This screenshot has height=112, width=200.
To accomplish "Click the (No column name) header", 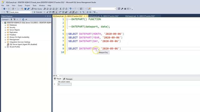I will pos(64,82).
